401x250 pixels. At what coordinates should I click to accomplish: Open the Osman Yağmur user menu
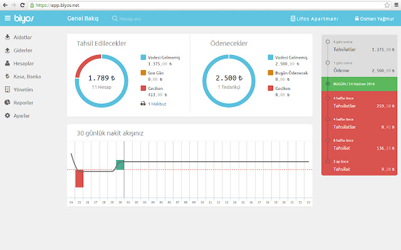(x=375, y=19)
